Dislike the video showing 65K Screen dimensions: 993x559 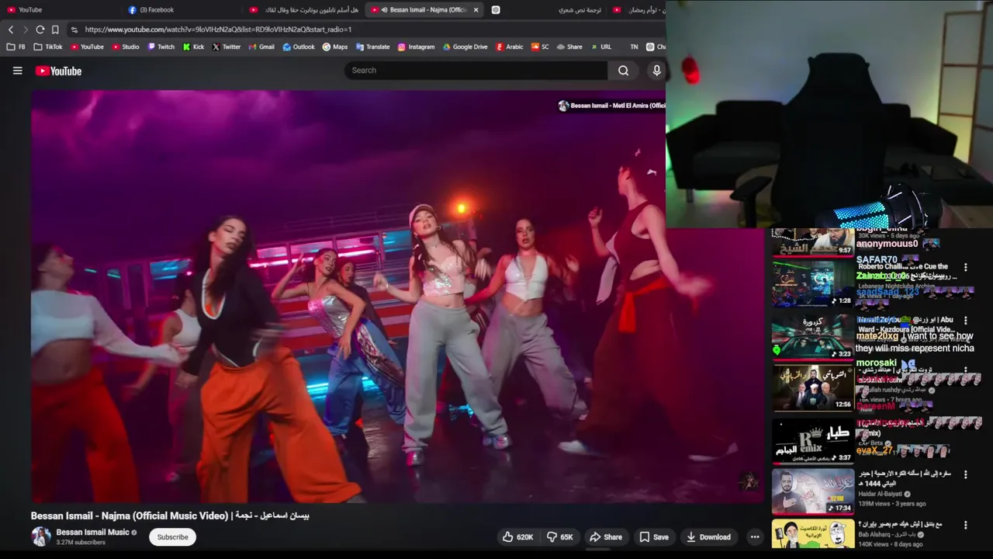[x=559, y=536]
